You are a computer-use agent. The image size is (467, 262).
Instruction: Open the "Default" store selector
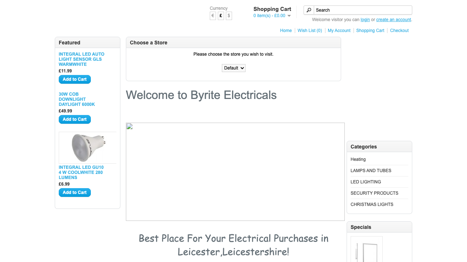pos(233,68)
